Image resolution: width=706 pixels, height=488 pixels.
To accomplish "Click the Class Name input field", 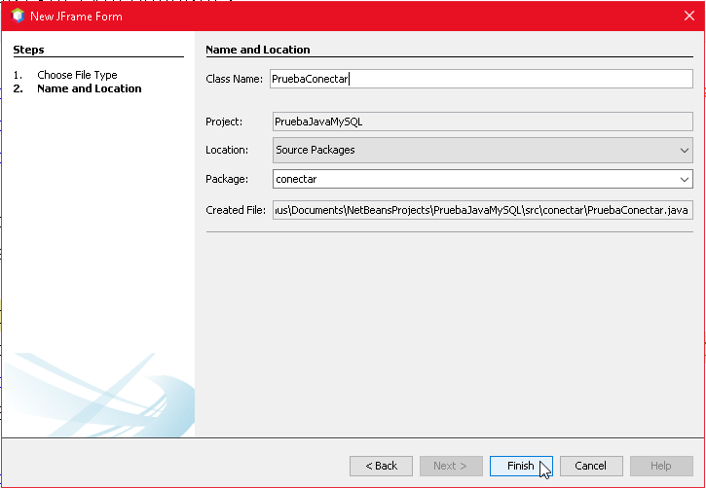I will click(481, 79).
